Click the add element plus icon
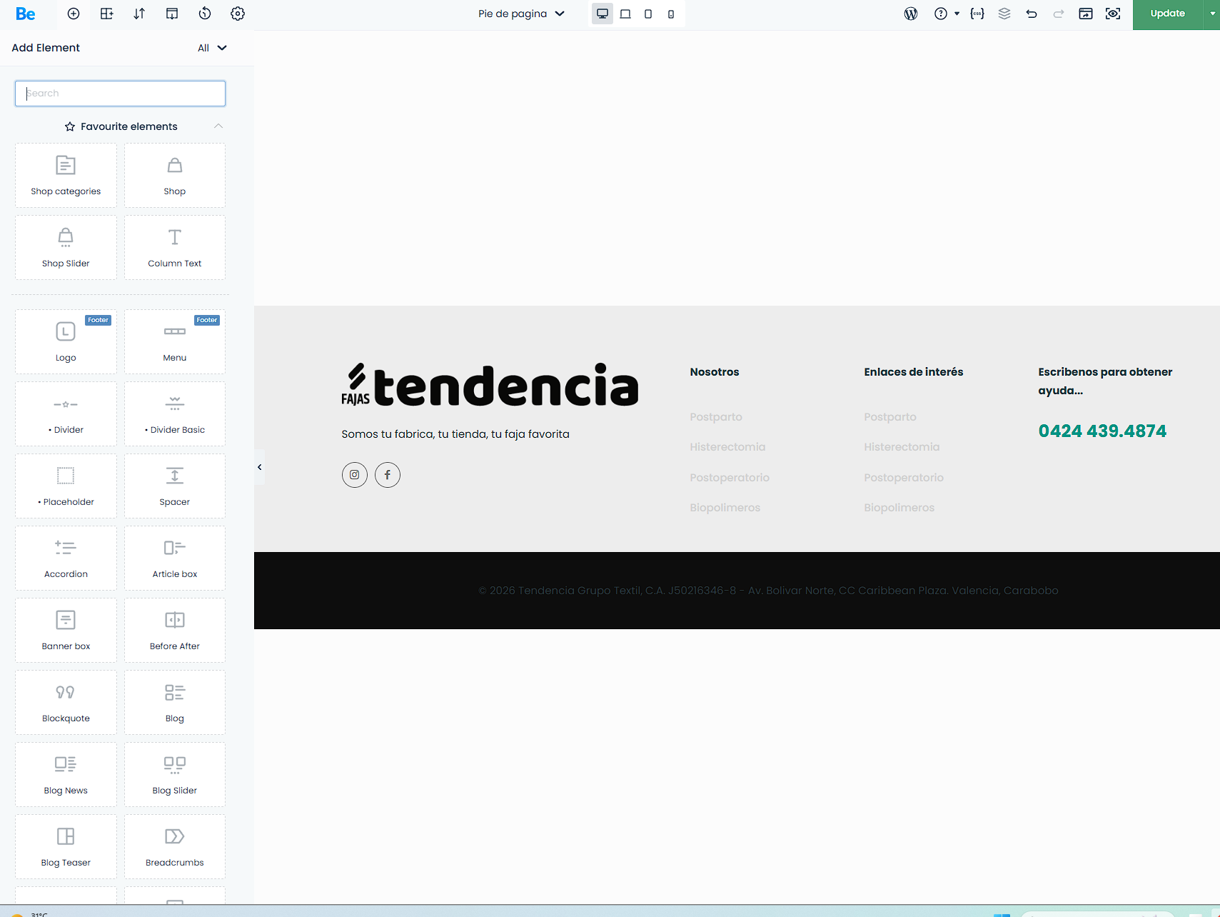 point(74,14)
